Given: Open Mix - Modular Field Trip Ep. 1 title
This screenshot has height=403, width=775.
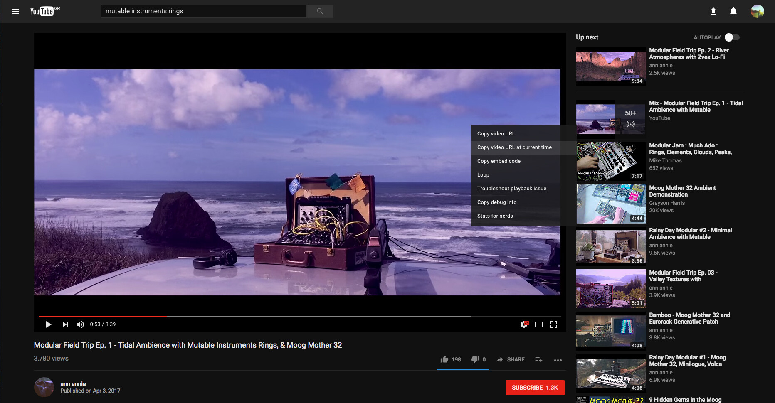Looking at the screenshot, I should [696, 106].
